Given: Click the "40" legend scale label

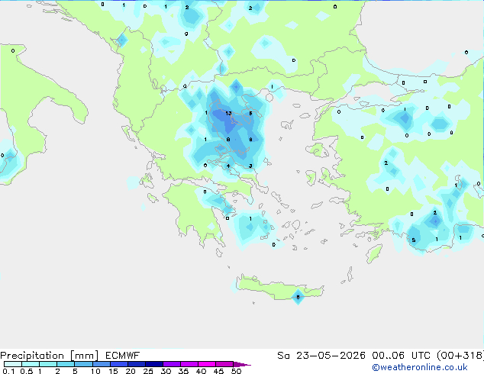Looking at the screenshot, I should pos(202,371).
